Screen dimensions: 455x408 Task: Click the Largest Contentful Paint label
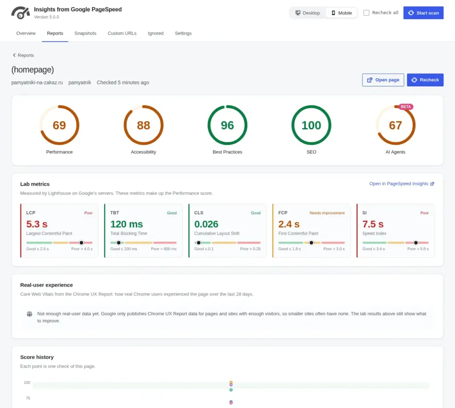coord(49,233)
